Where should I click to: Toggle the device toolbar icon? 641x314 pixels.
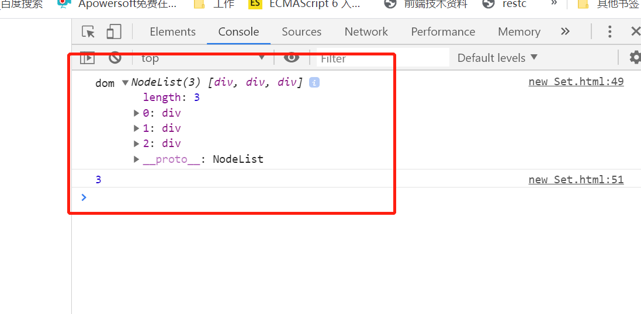(x=114, y=32)
